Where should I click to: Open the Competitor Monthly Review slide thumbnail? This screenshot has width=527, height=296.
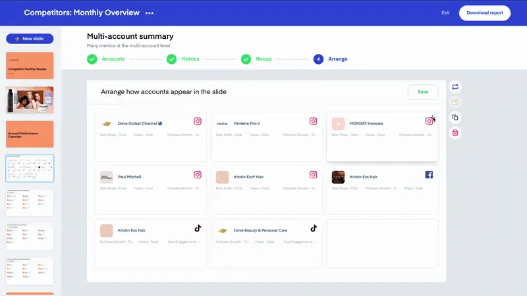click(30, 65)
